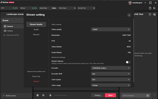Adjust the microphone volume slider
Screen dimensions: 158x99
pyautogui.click(x=61, y=95)
